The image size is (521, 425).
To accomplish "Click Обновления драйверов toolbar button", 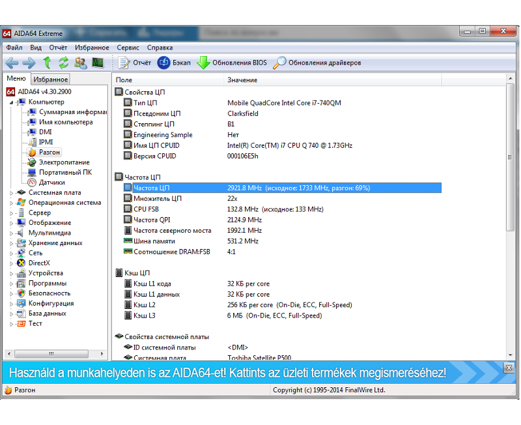I will (x=317, y=63).
